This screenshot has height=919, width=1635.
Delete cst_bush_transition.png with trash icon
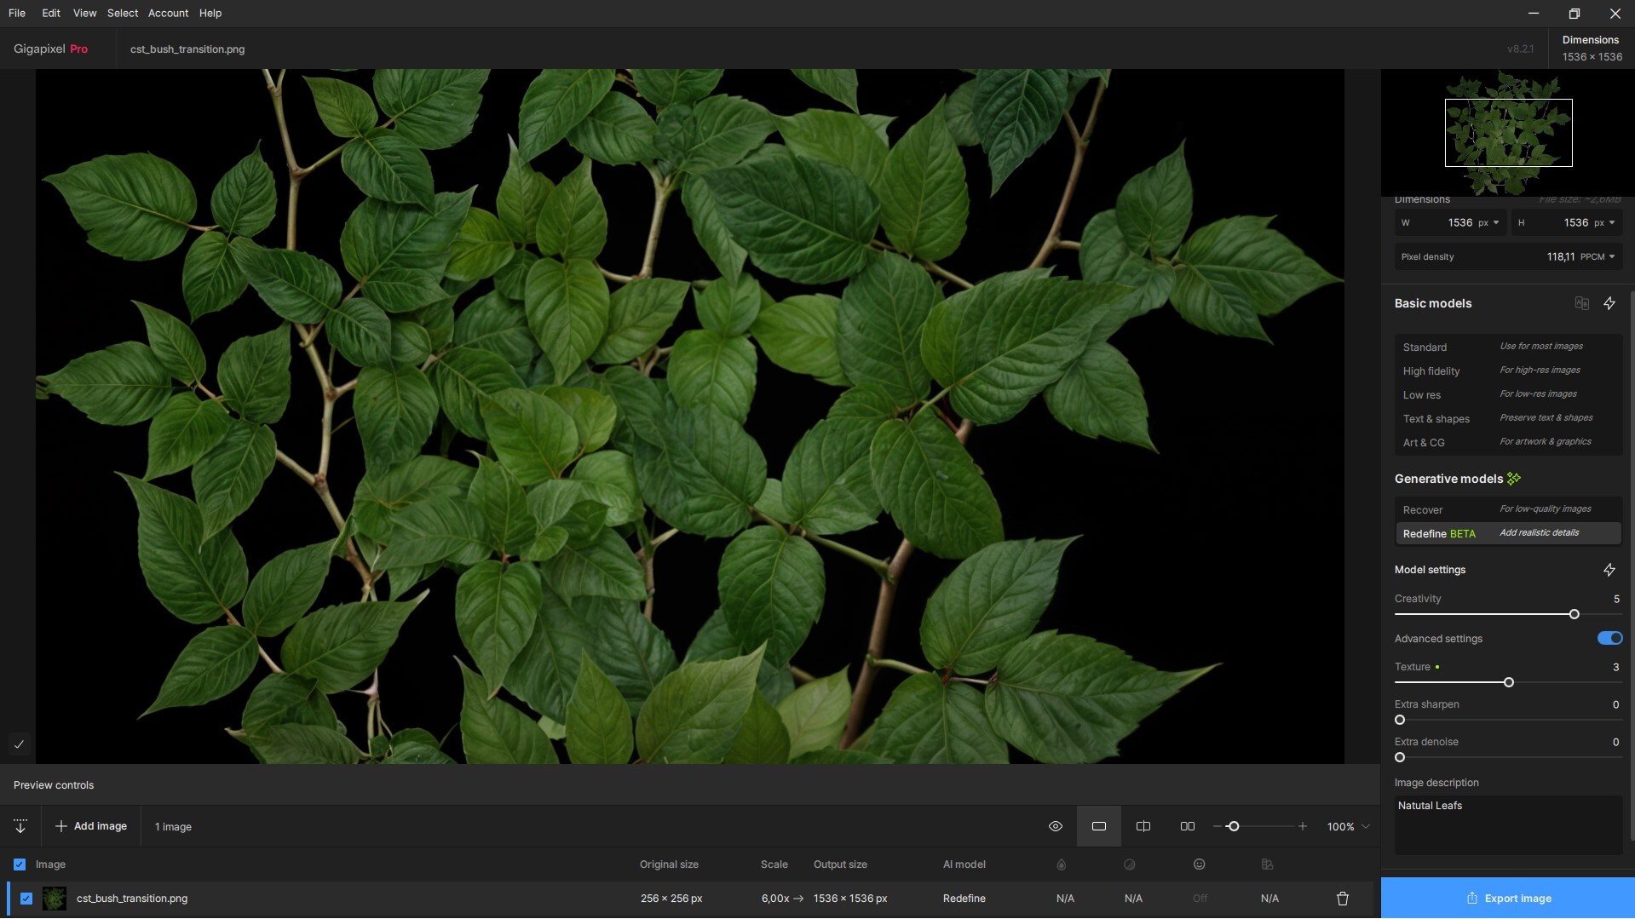point(1343,899)
